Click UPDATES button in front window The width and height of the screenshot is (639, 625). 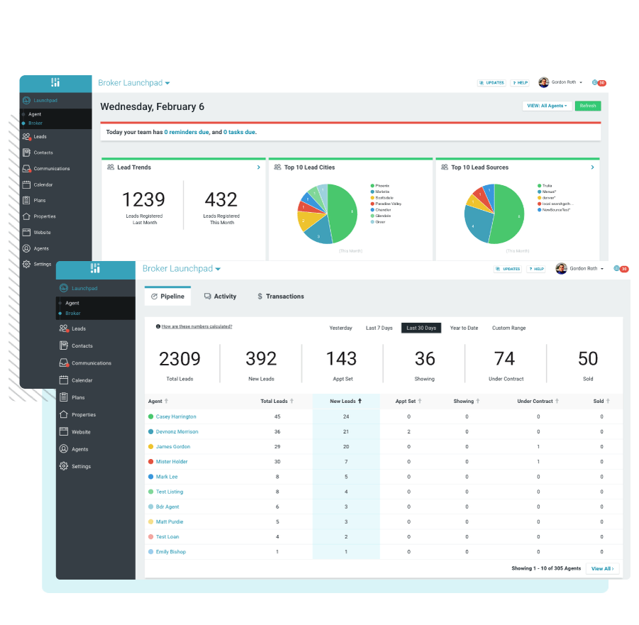click(508, 269)
